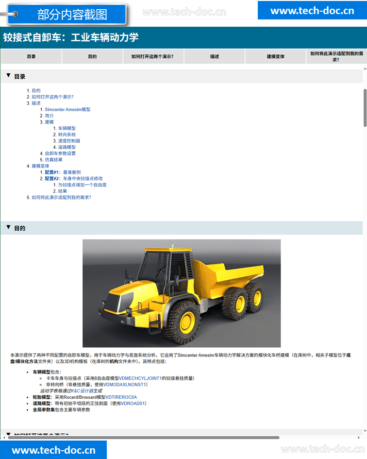Screen dimensions: 367x459
Task: Open the VDMODAXLNONST1 submodel link
Action: pyautogui.click(x=124, y=385)
